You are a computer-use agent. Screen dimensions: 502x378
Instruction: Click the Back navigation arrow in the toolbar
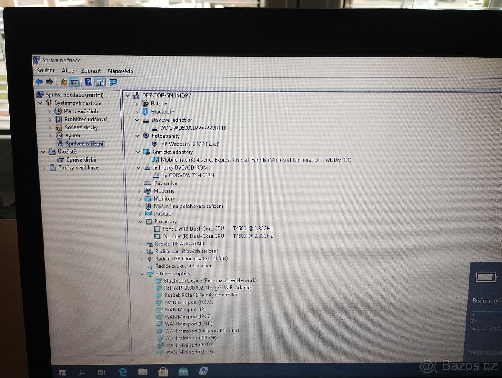point(39,82)
